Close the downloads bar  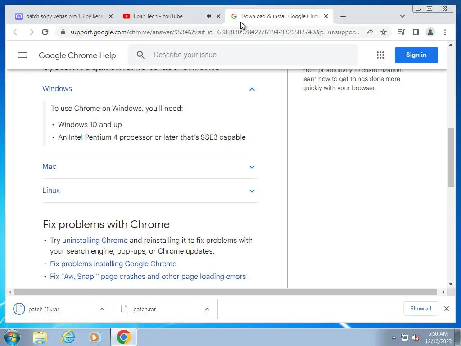(x=446, y=309)
